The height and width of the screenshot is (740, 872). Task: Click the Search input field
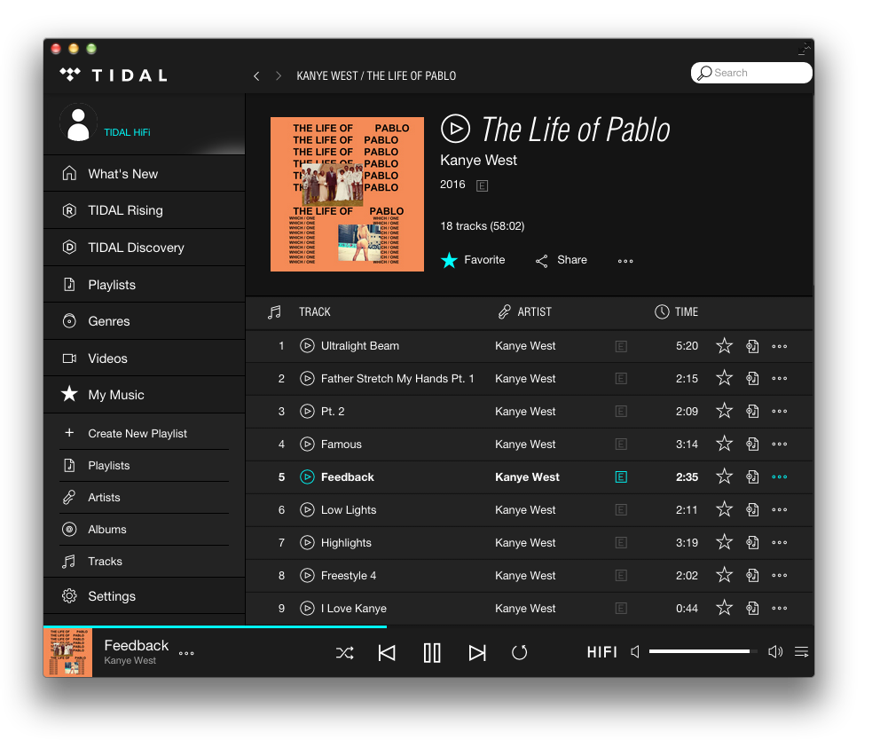coord(751,73)
